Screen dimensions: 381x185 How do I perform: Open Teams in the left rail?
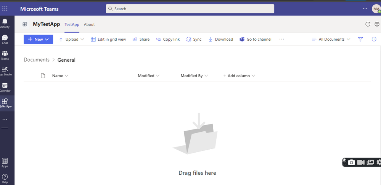click(5, 55)
